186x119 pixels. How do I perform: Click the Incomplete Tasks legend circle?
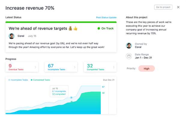click(9, 80)
